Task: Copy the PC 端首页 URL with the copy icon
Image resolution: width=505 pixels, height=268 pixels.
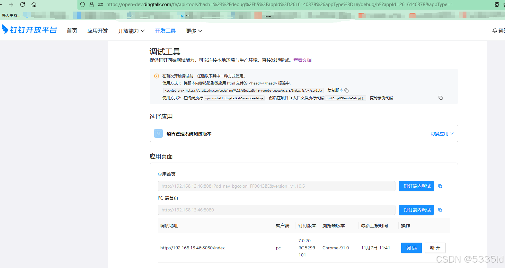Action: [x=440, y=210]
